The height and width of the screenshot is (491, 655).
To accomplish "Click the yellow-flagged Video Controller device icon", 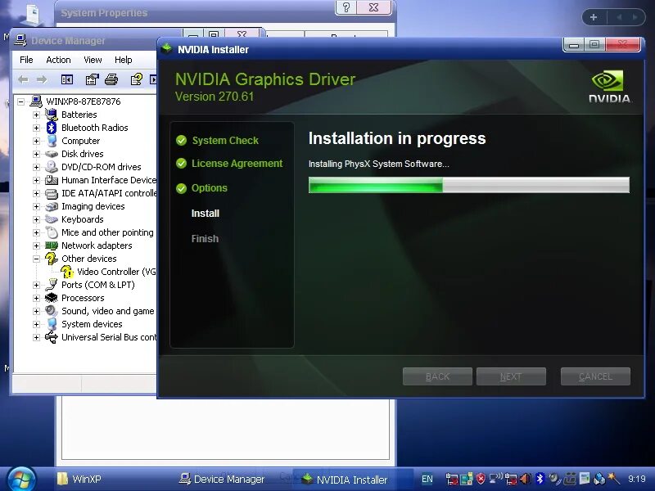I will 67,272.
